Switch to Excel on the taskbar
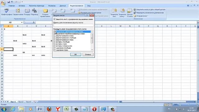199x112 pixels. 67,109
